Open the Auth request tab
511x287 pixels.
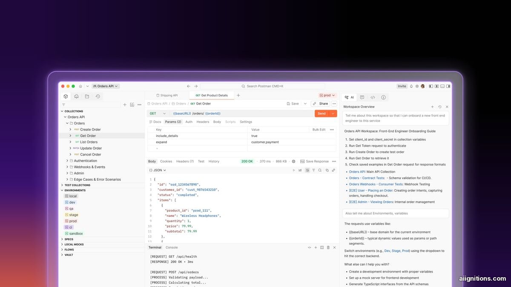[189, 122]
